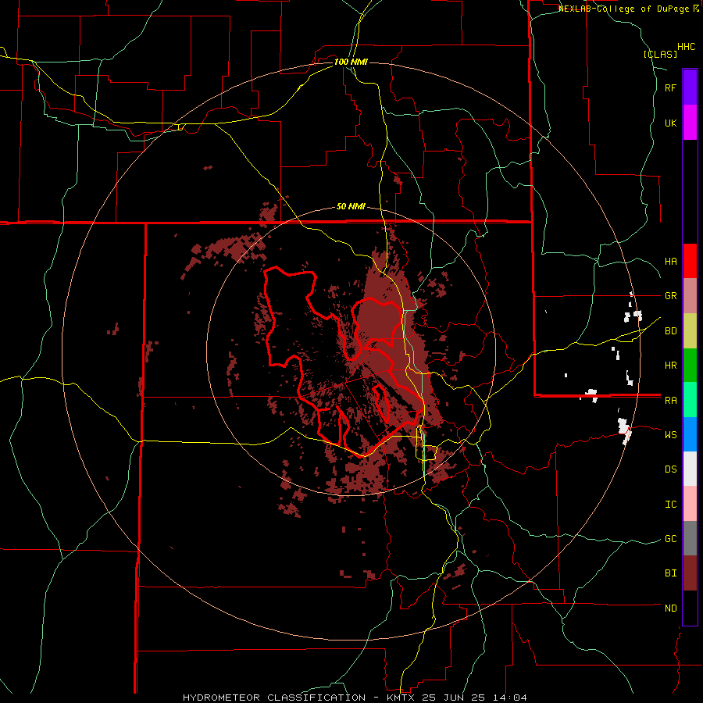Click the GC legend label
The height and width of the screenshot is (703, 703).
click(670, 539)
